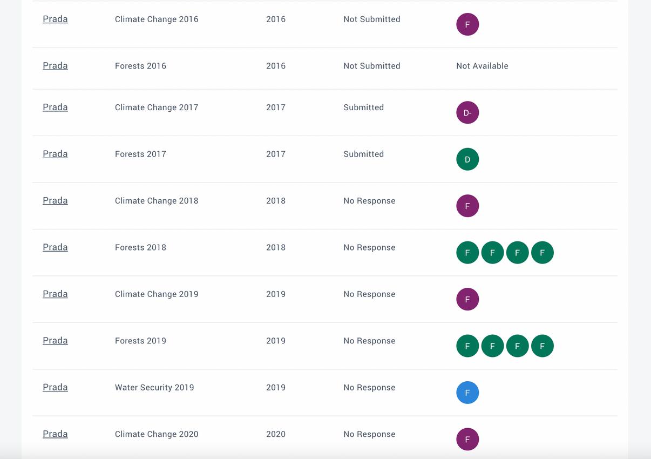
Task: Click the third green F badge, Forests 2019
Action: pos(517,346)
